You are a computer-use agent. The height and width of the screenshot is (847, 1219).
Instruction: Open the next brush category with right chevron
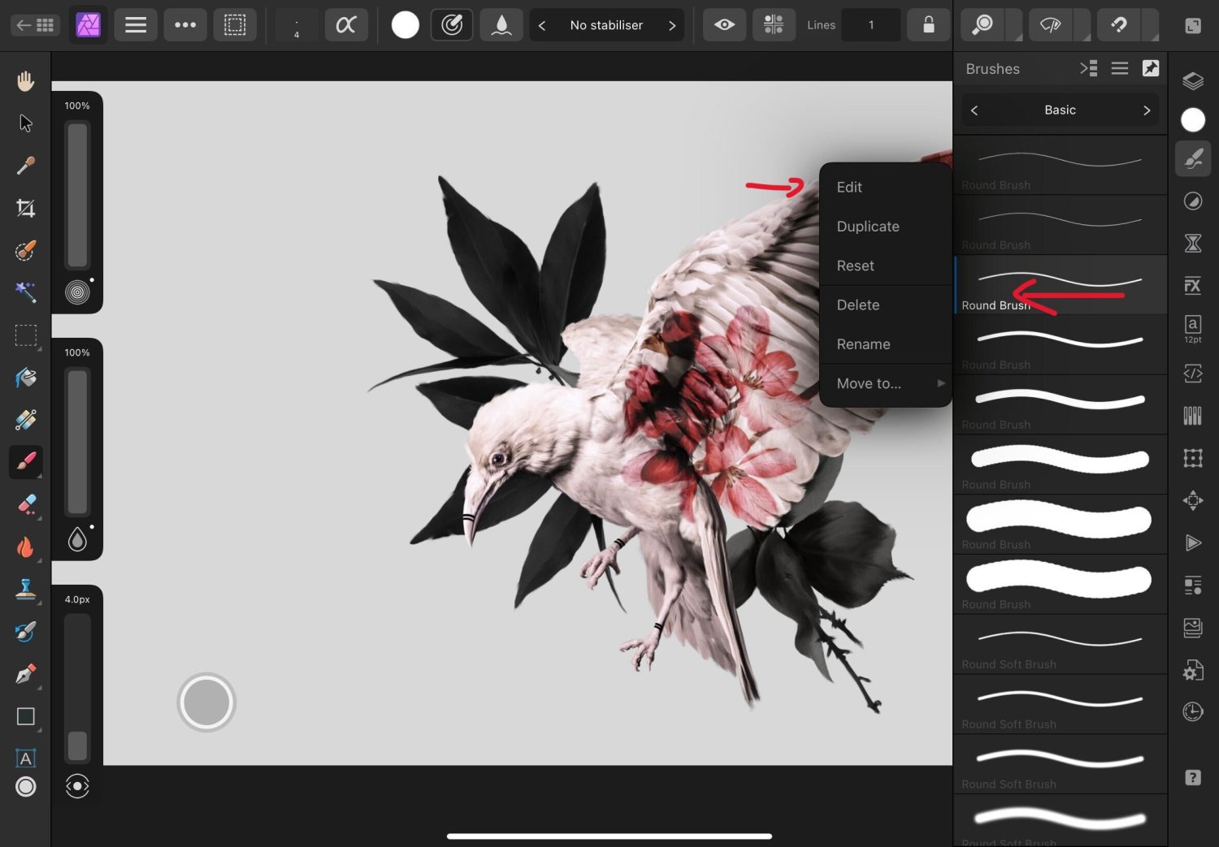point(1147,110)
